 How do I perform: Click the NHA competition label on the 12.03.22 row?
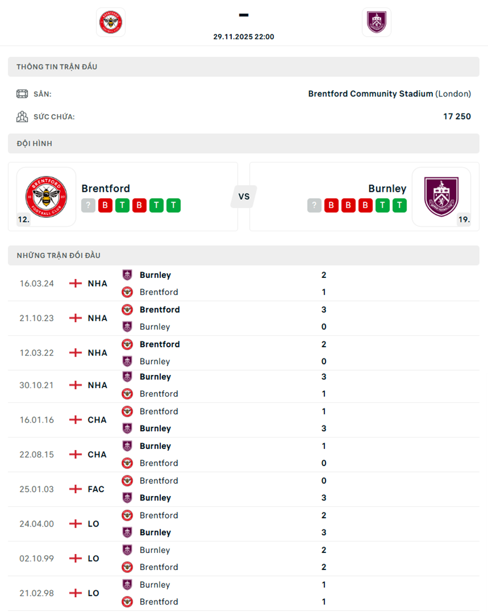coord(97,353)
